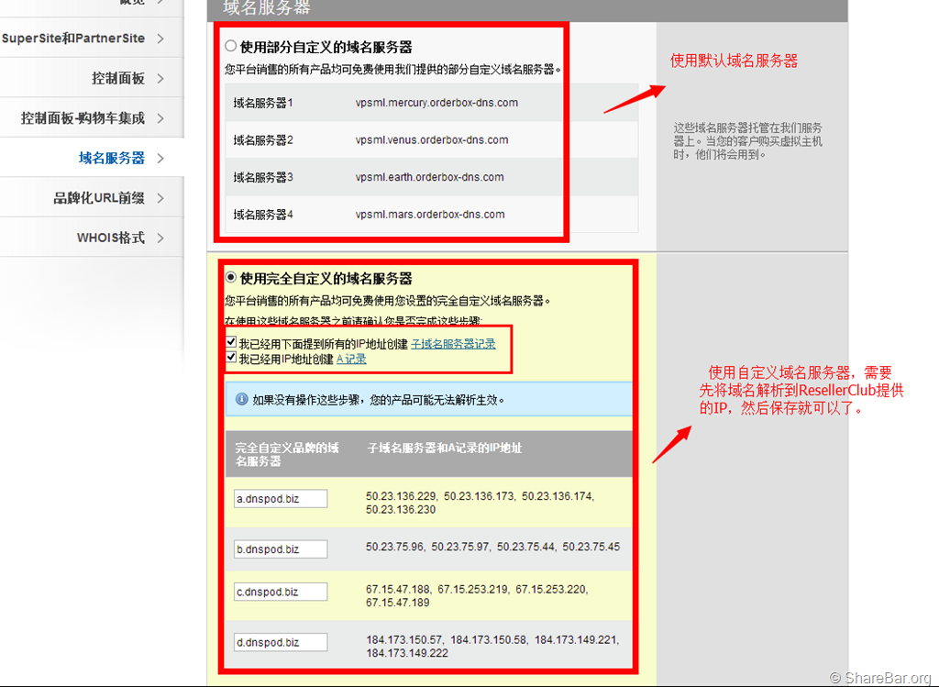This screenshot has width=939, height=687.
Task: Click the b.dnspod.biz name server field
Action: pos(280,549)
